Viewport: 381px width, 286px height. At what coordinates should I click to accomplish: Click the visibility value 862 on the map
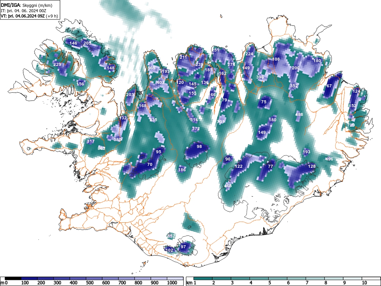point(101,148)
